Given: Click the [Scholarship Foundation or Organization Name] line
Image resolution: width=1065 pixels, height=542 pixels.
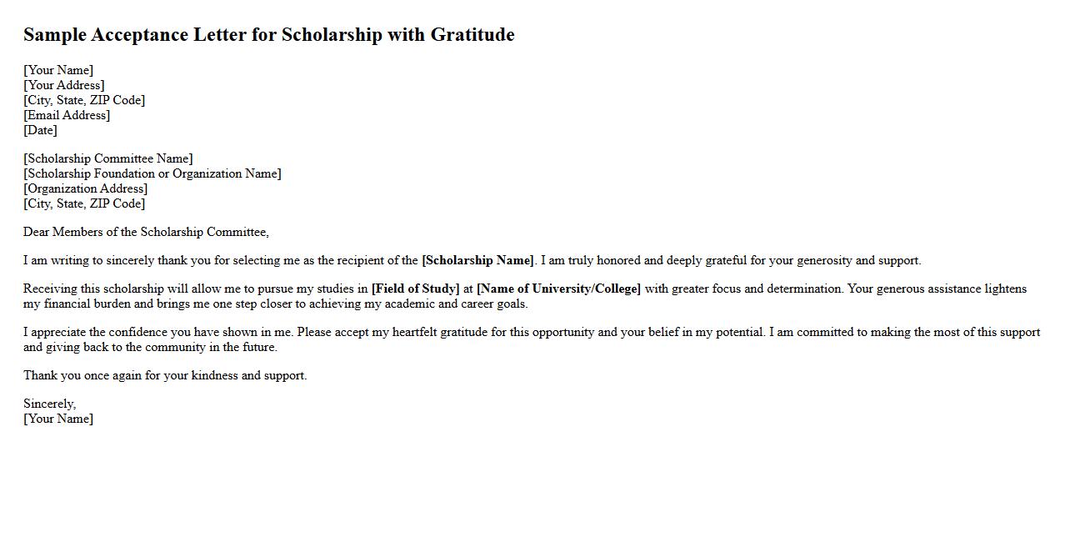Looking at the screenshot, I should (x=152, y=173).
